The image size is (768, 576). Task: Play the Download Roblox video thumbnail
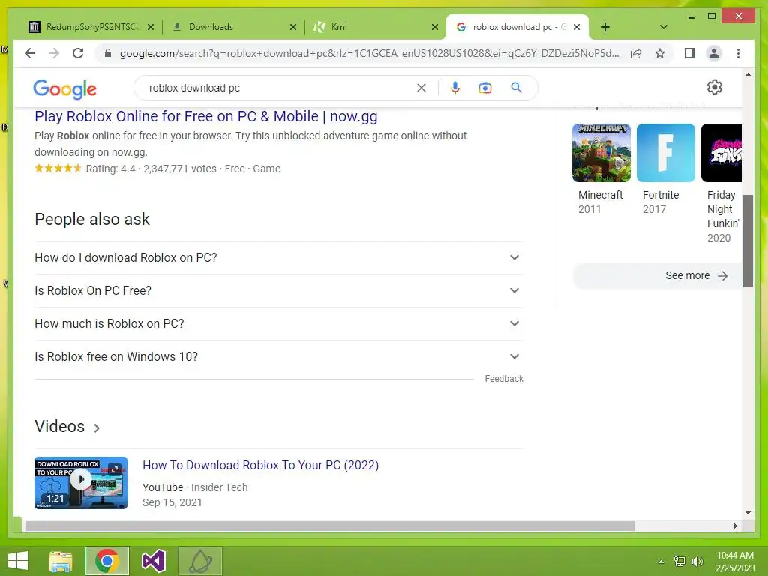click(81, 483)
